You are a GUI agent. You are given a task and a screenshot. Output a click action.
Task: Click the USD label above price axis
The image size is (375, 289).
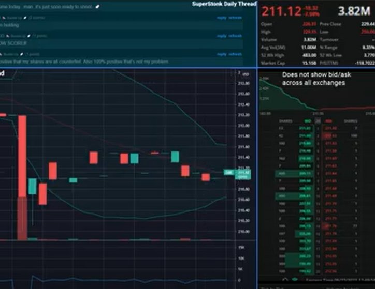click(246, 74)
